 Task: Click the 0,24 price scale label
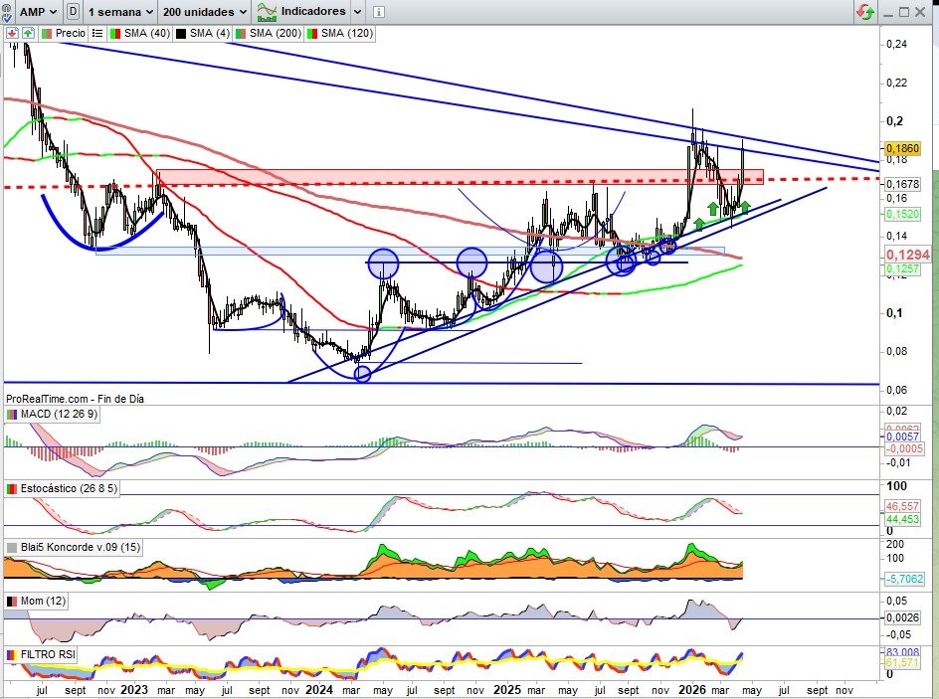896,44
